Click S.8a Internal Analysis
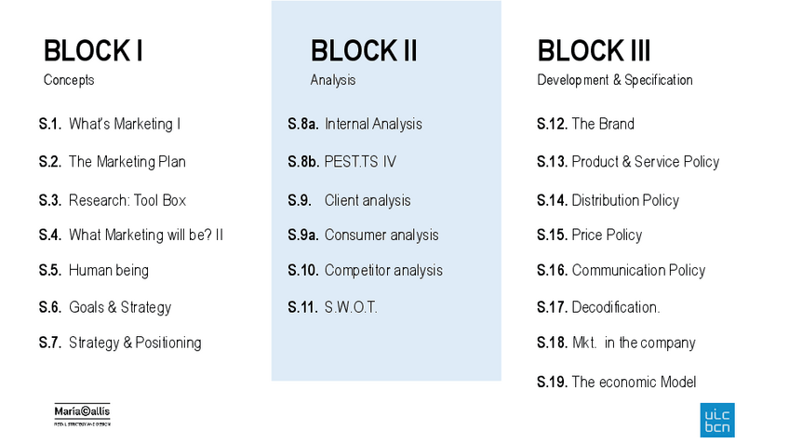Viewport: 789px width, 444px height. click(354, 124)
